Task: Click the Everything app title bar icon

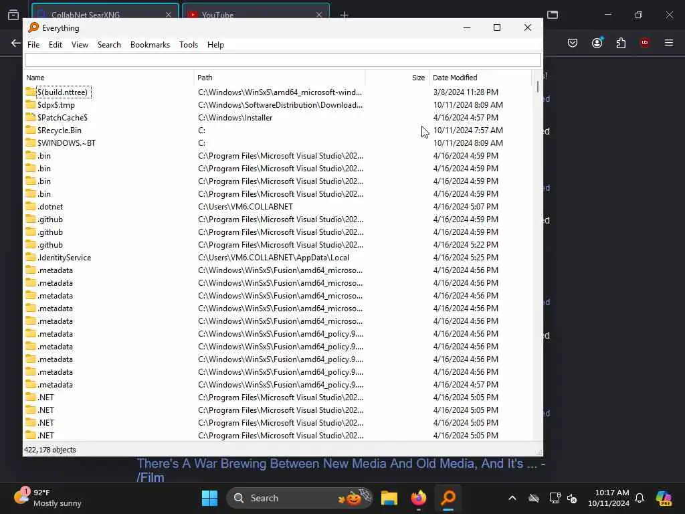Action: coord(33,27)
